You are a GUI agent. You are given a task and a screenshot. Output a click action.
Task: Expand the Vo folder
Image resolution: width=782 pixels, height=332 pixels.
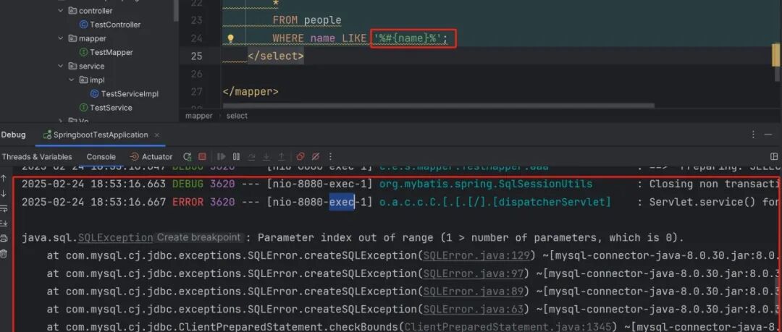[x=61, y=121]
